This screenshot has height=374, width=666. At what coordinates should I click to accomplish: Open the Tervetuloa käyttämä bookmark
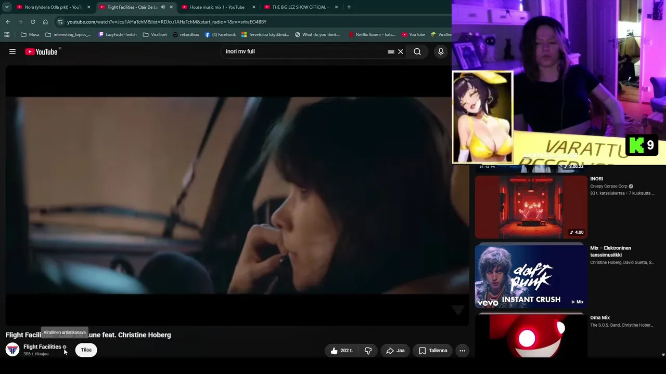click(265, 35)
